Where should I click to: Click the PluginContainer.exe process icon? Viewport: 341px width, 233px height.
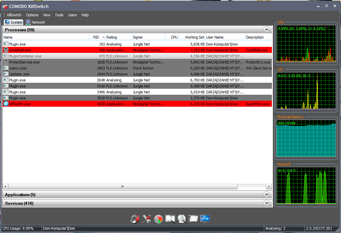point(6,56)
